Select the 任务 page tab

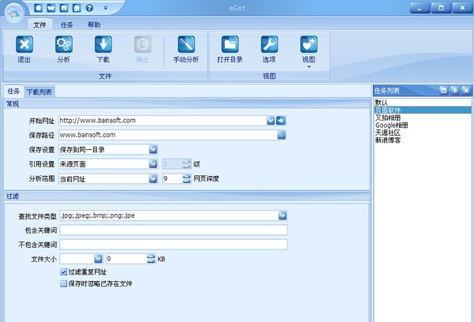[x=13, y=92]
